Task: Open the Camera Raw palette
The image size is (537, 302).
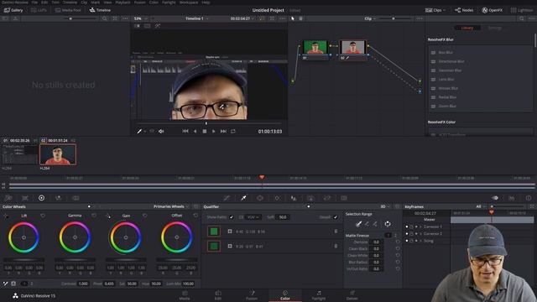Action: [8, 198]
